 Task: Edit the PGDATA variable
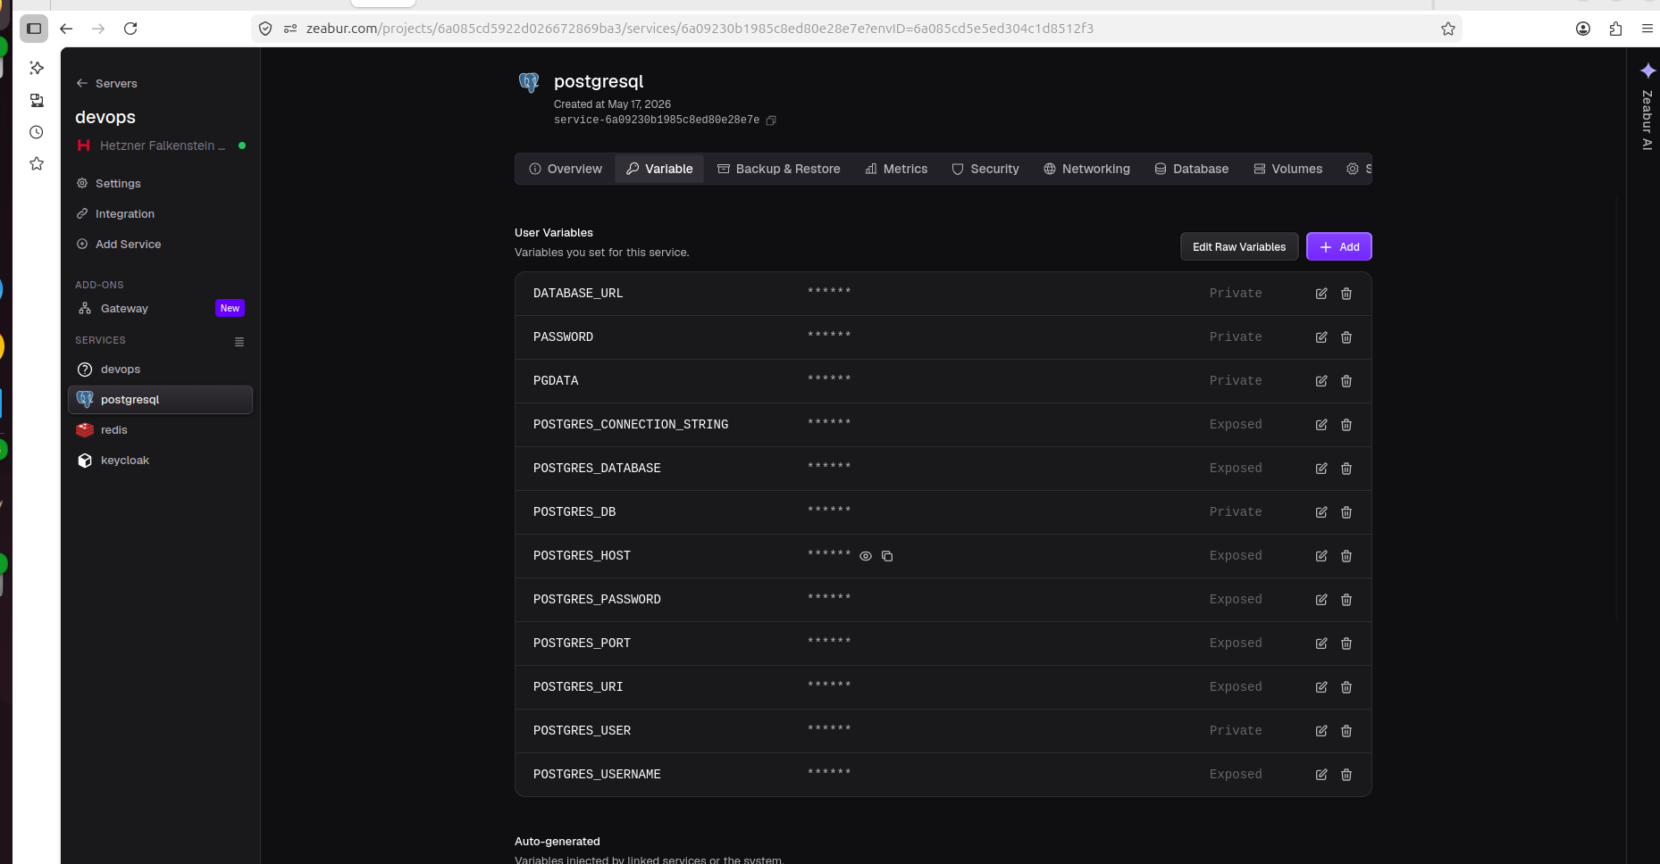coord(1321,381)
